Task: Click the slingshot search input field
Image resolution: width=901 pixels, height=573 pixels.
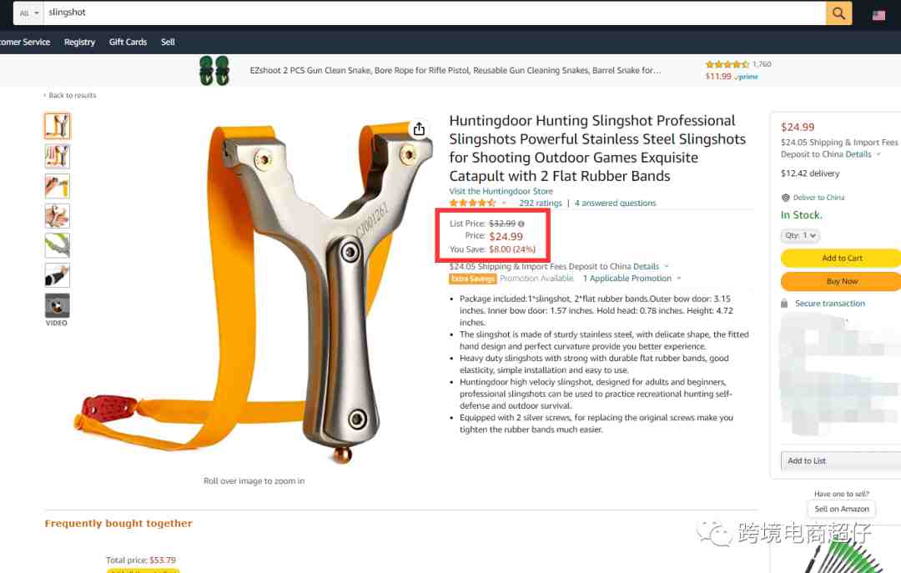Action: 435,13
